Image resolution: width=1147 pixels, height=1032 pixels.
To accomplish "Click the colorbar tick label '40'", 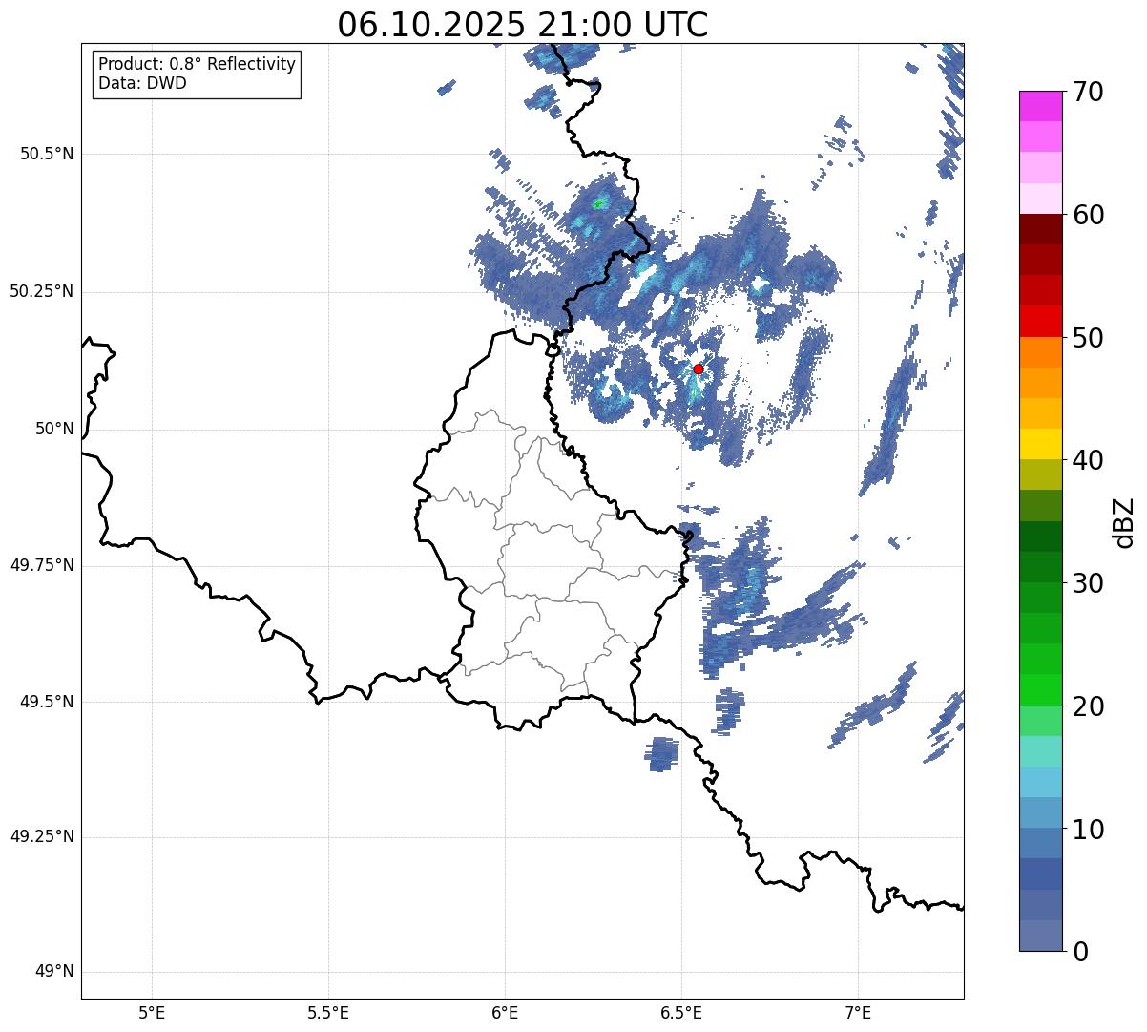I will (1089, 460).
